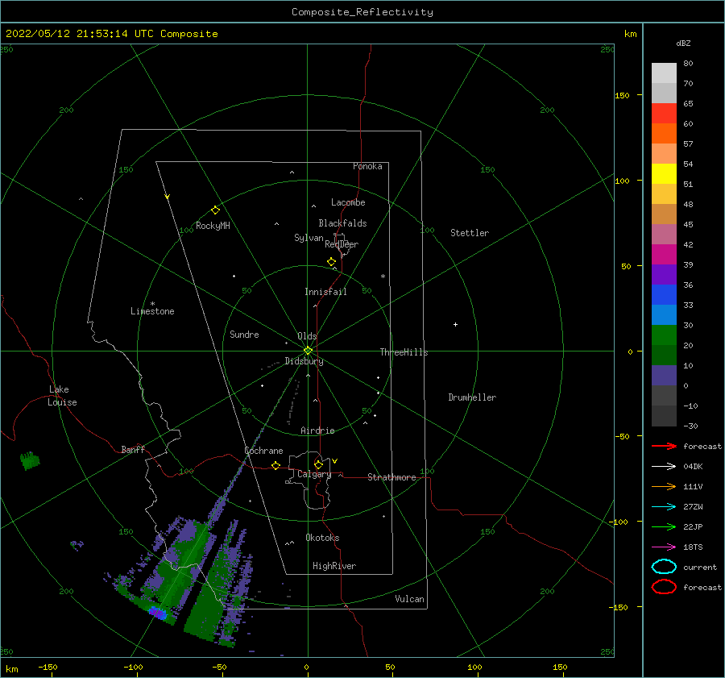Image resolution: width=725 pixels, height=678 pixels.
Task: Click the Cochrane town label
Action: [x=263, y=451]
